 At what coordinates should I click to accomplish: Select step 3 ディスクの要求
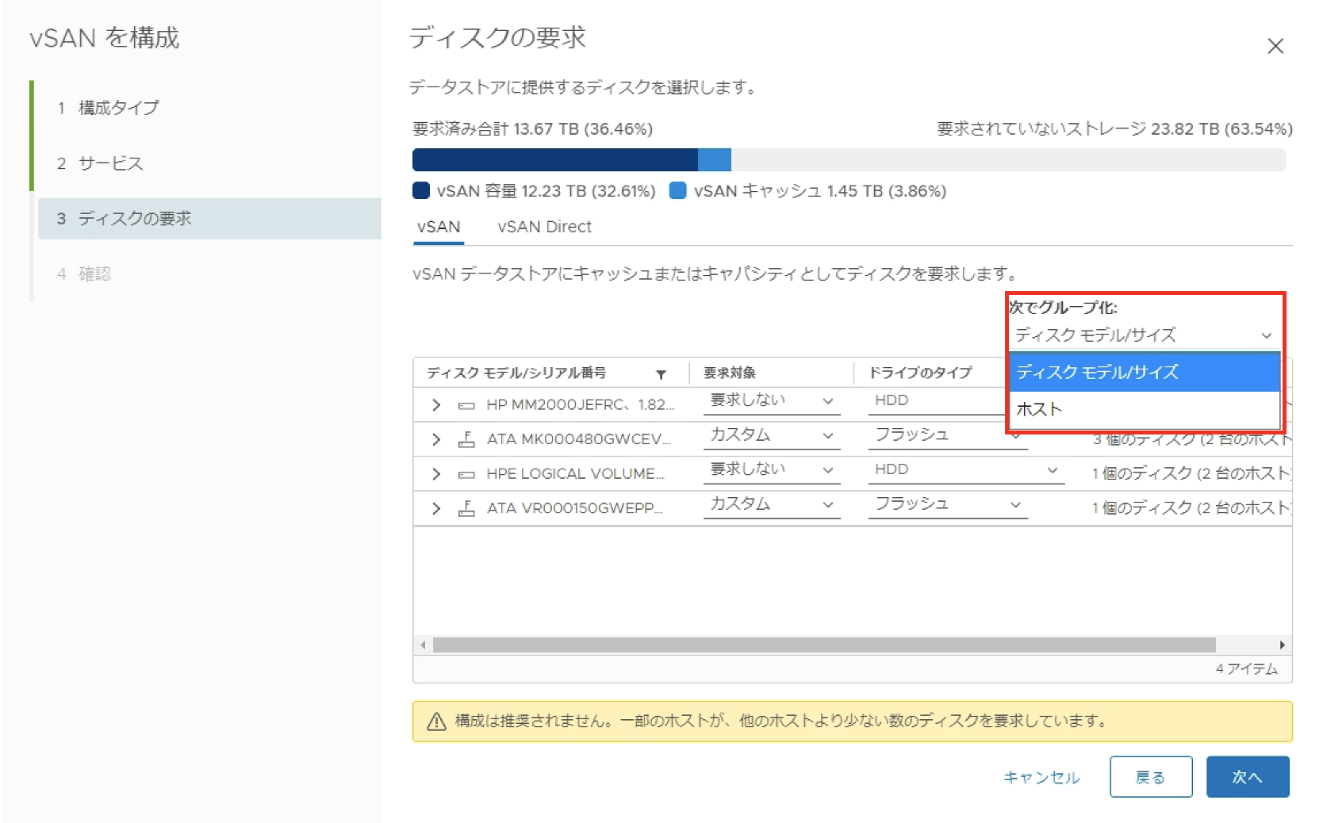coord(209,219)
